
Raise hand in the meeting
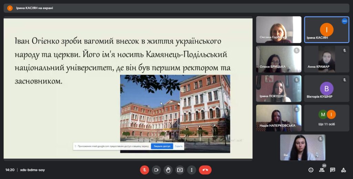point(168,170)
